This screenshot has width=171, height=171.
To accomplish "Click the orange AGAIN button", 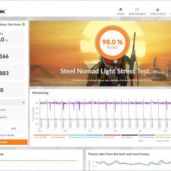I will tap(14, 142).
